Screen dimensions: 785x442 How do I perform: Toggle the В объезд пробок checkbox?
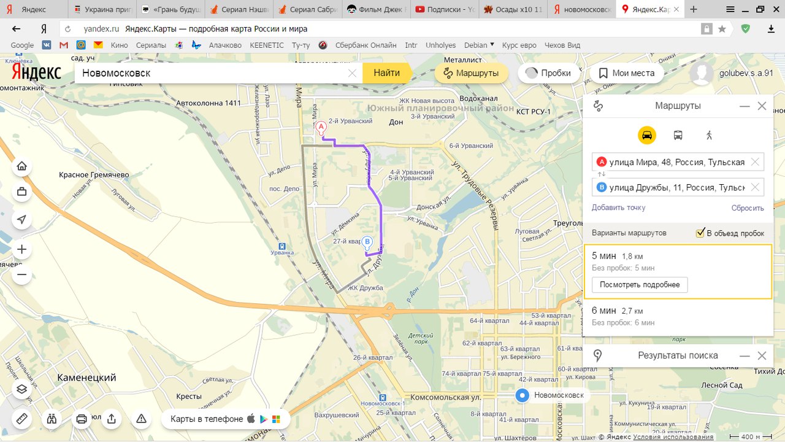tap(700, 233)
